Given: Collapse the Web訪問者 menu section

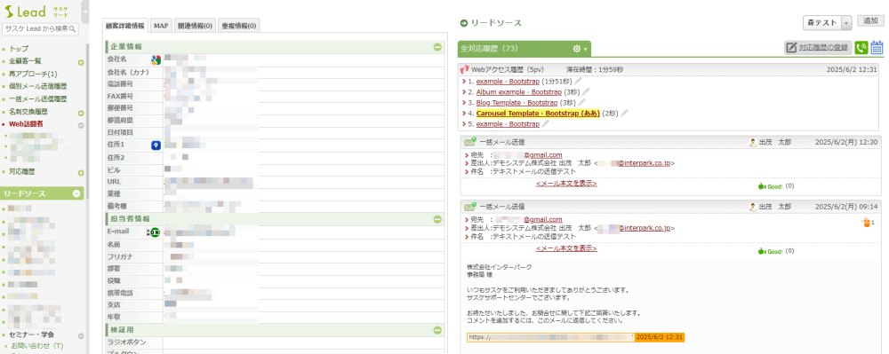Looking at the screenshot, I should [81, 125].
